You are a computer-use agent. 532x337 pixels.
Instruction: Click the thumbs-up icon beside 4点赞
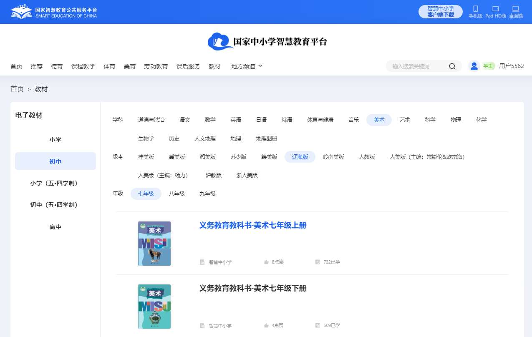(x=266, y=325)
